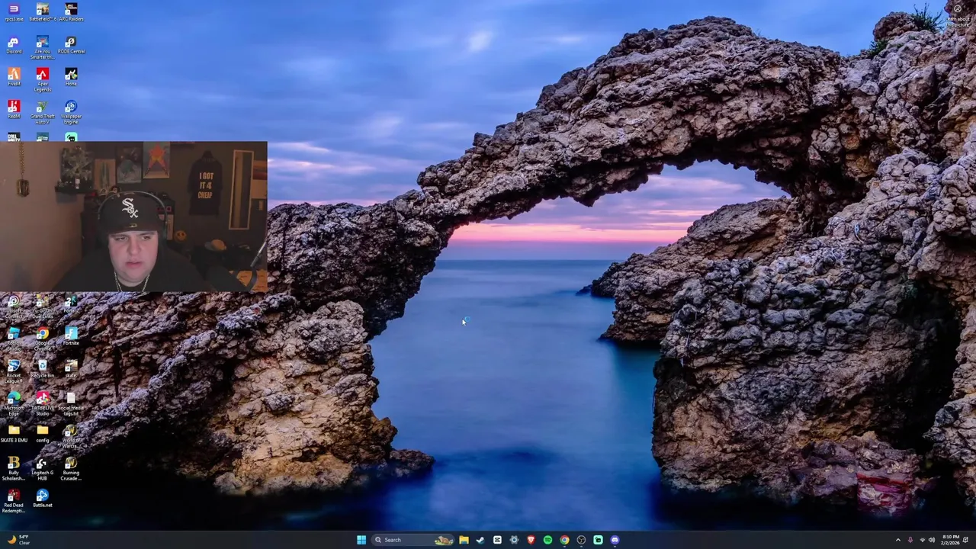Open Wallpaper Engine desktop shortcut
The height and width of the screenshot is (549, 976).
pyautogui.click(x=71, y=112)
